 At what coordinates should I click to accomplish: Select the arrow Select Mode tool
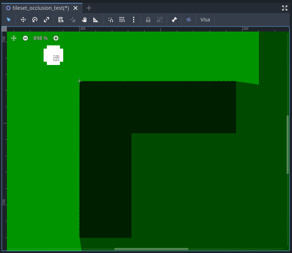coord(9,20)
